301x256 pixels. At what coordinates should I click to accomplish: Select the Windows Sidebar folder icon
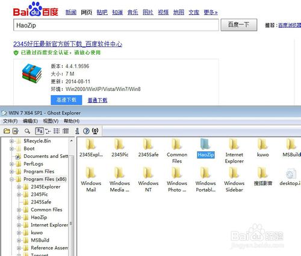[x=234, y=173]
